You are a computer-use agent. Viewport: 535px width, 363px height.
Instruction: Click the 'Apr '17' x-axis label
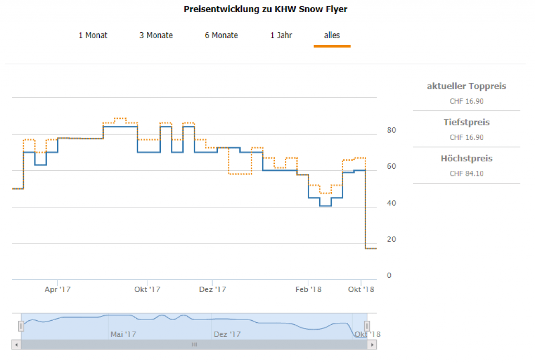[x=57, y=289]
